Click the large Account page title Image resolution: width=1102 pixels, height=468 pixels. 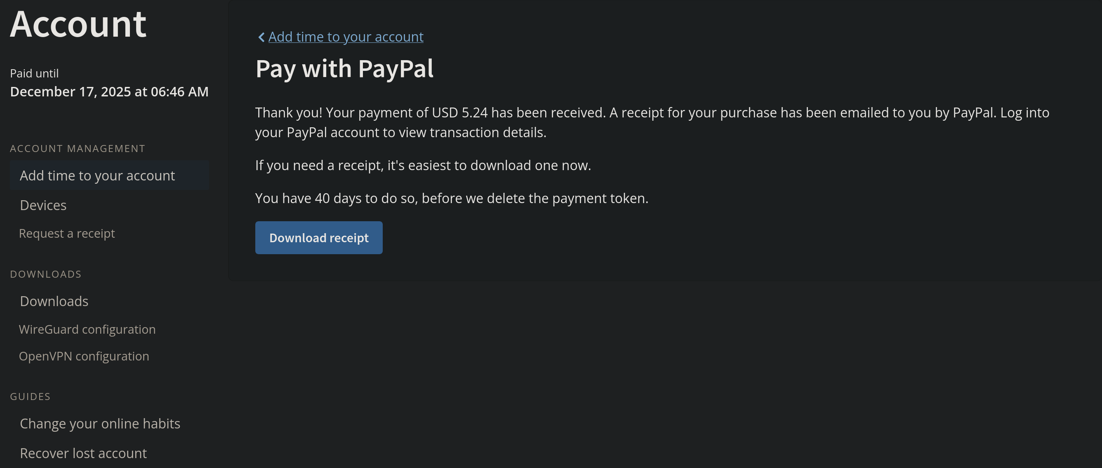(78, 24)
